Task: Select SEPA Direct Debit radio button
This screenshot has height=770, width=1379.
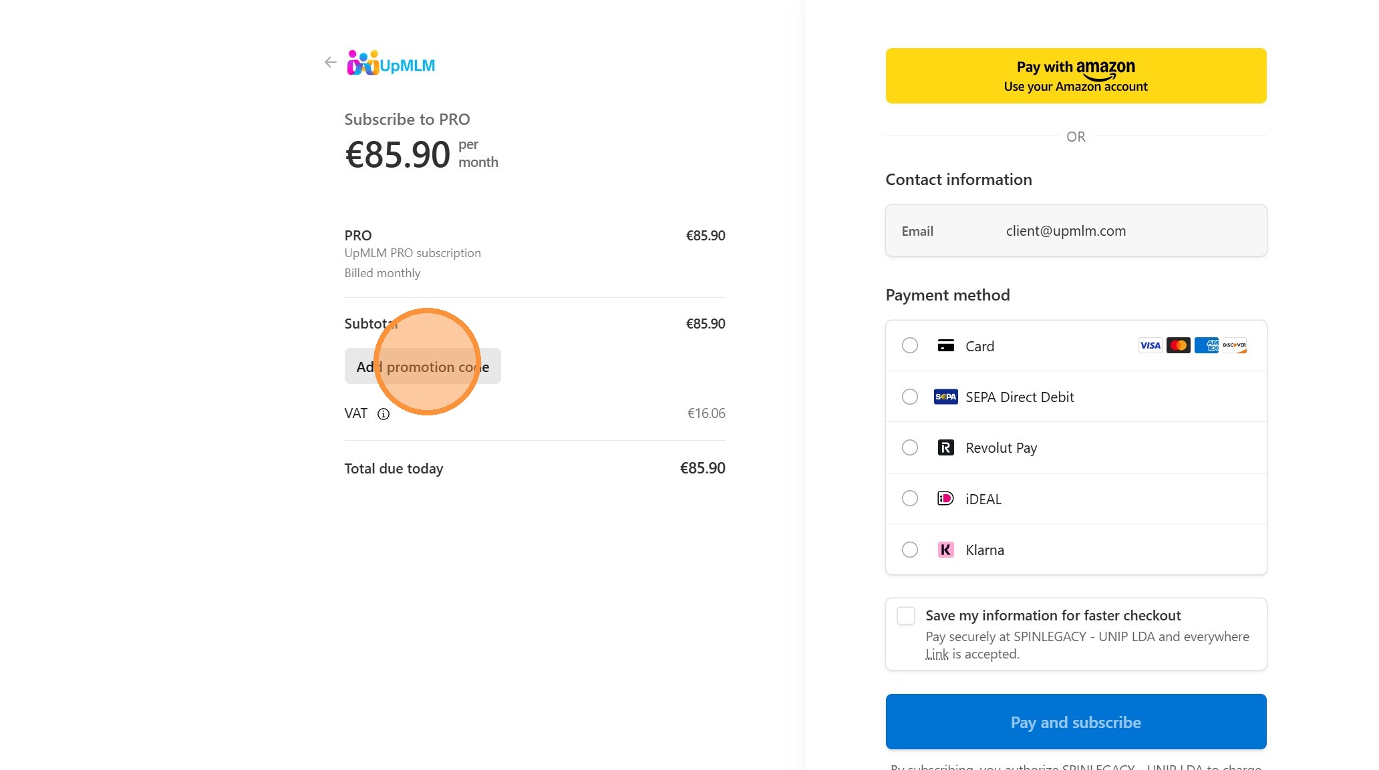Action: click(910, 397)
